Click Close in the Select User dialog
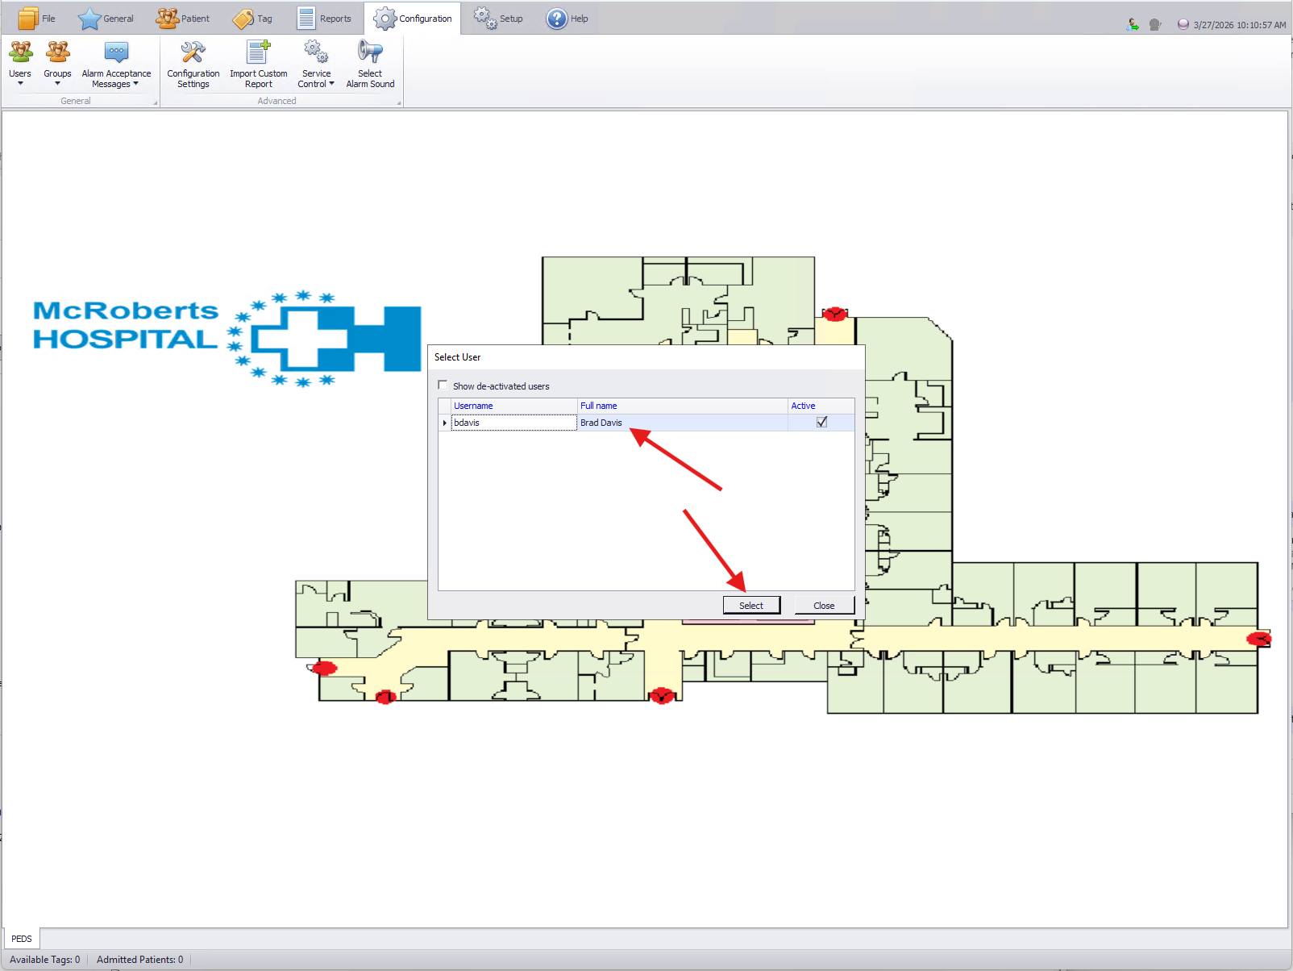This screenshot has height=971, width=1293. coord(824,606)
